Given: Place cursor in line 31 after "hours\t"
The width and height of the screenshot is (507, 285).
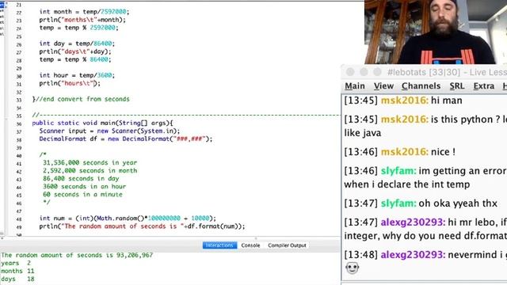Looking at the screenshot, I should tap(93, 83).
